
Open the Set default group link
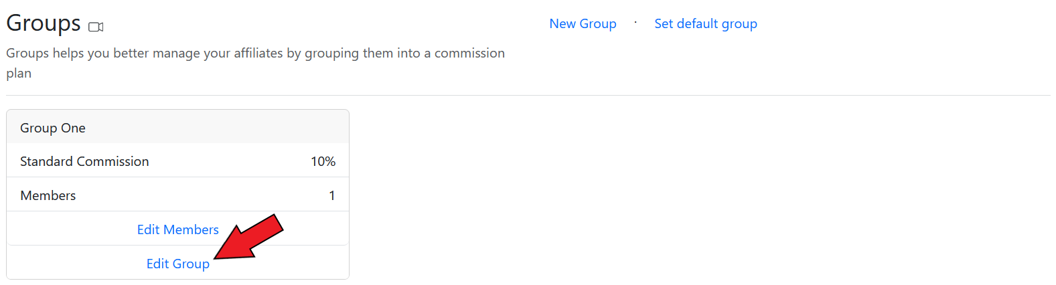(x=705, y=24)
